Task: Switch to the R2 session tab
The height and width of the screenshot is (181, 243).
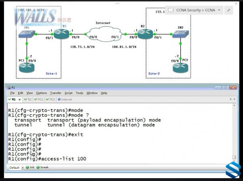Action: (x=28, y=99)
